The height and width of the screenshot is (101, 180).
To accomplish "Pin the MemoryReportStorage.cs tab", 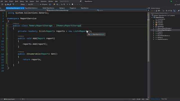I will coord(21,8).
